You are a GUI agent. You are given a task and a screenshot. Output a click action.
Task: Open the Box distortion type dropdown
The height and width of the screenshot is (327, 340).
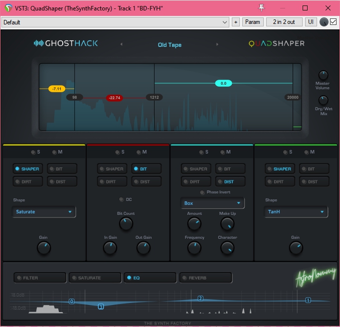click(212, 203)
